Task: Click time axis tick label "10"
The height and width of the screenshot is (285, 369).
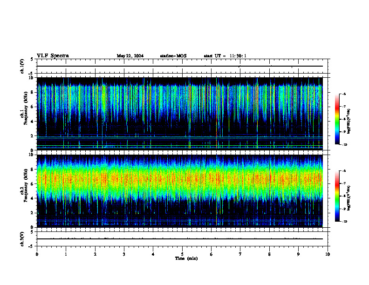Action: pyautogui.click(x=328, y=254)
